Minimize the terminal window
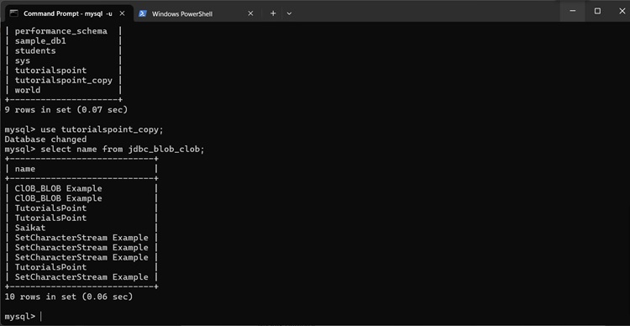 click(573, 11)
